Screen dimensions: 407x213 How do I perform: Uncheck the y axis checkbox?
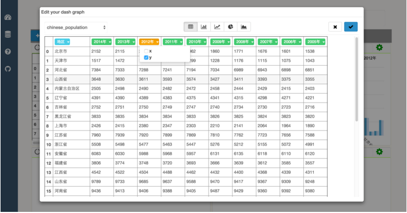(x=146, y=57)
